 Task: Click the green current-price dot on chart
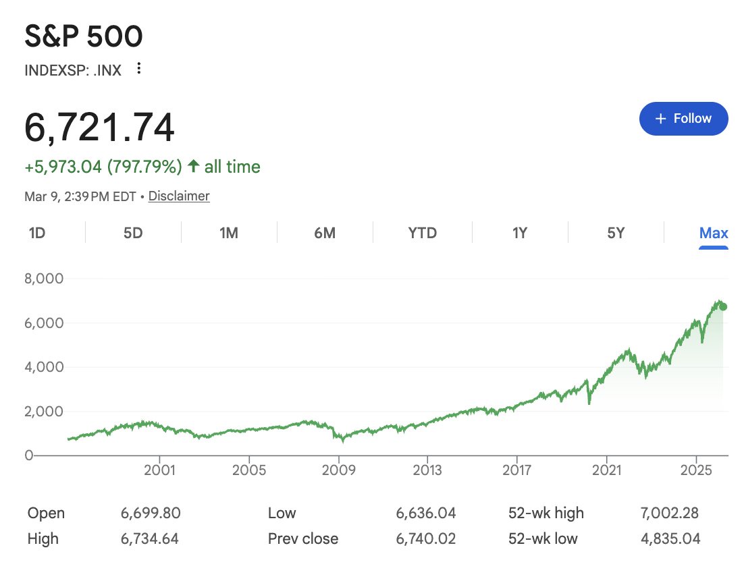[x=724, y=306]
